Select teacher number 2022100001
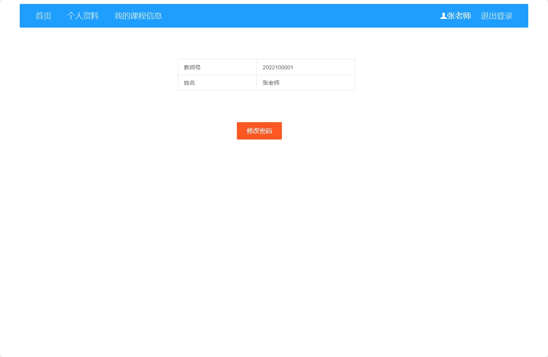Screen dimensions: 548x357 (x=306, y=67)
